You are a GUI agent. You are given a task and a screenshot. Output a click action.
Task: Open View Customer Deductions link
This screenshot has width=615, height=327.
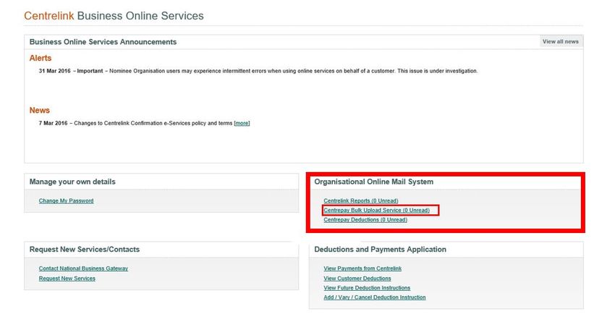coord(357,279)
